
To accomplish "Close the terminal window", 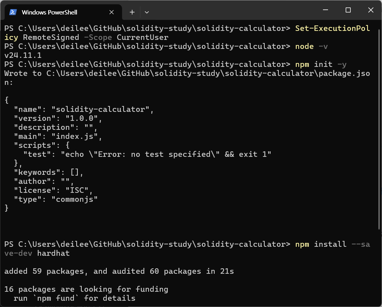I will [371, 10].
